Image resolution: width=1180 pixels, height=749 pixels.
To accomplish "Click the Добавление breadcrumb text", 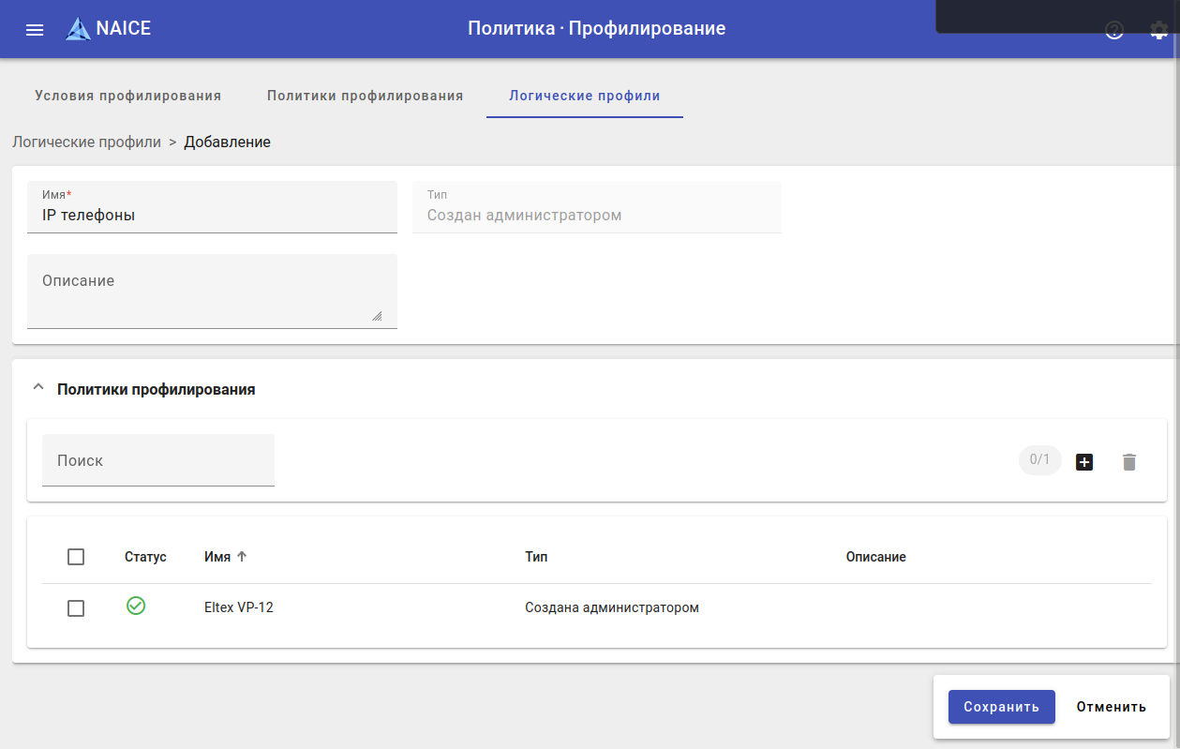I will (227, 142).
